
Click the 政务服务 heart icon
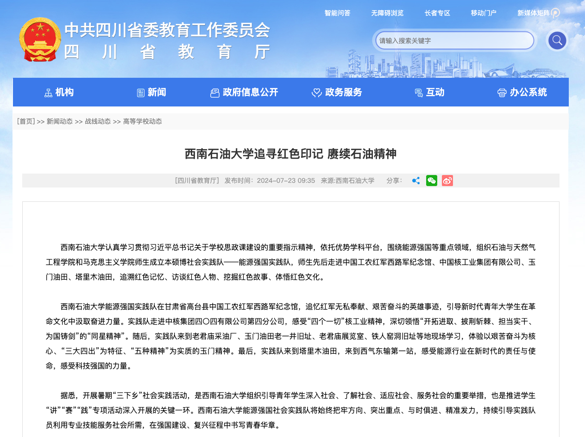317,93
